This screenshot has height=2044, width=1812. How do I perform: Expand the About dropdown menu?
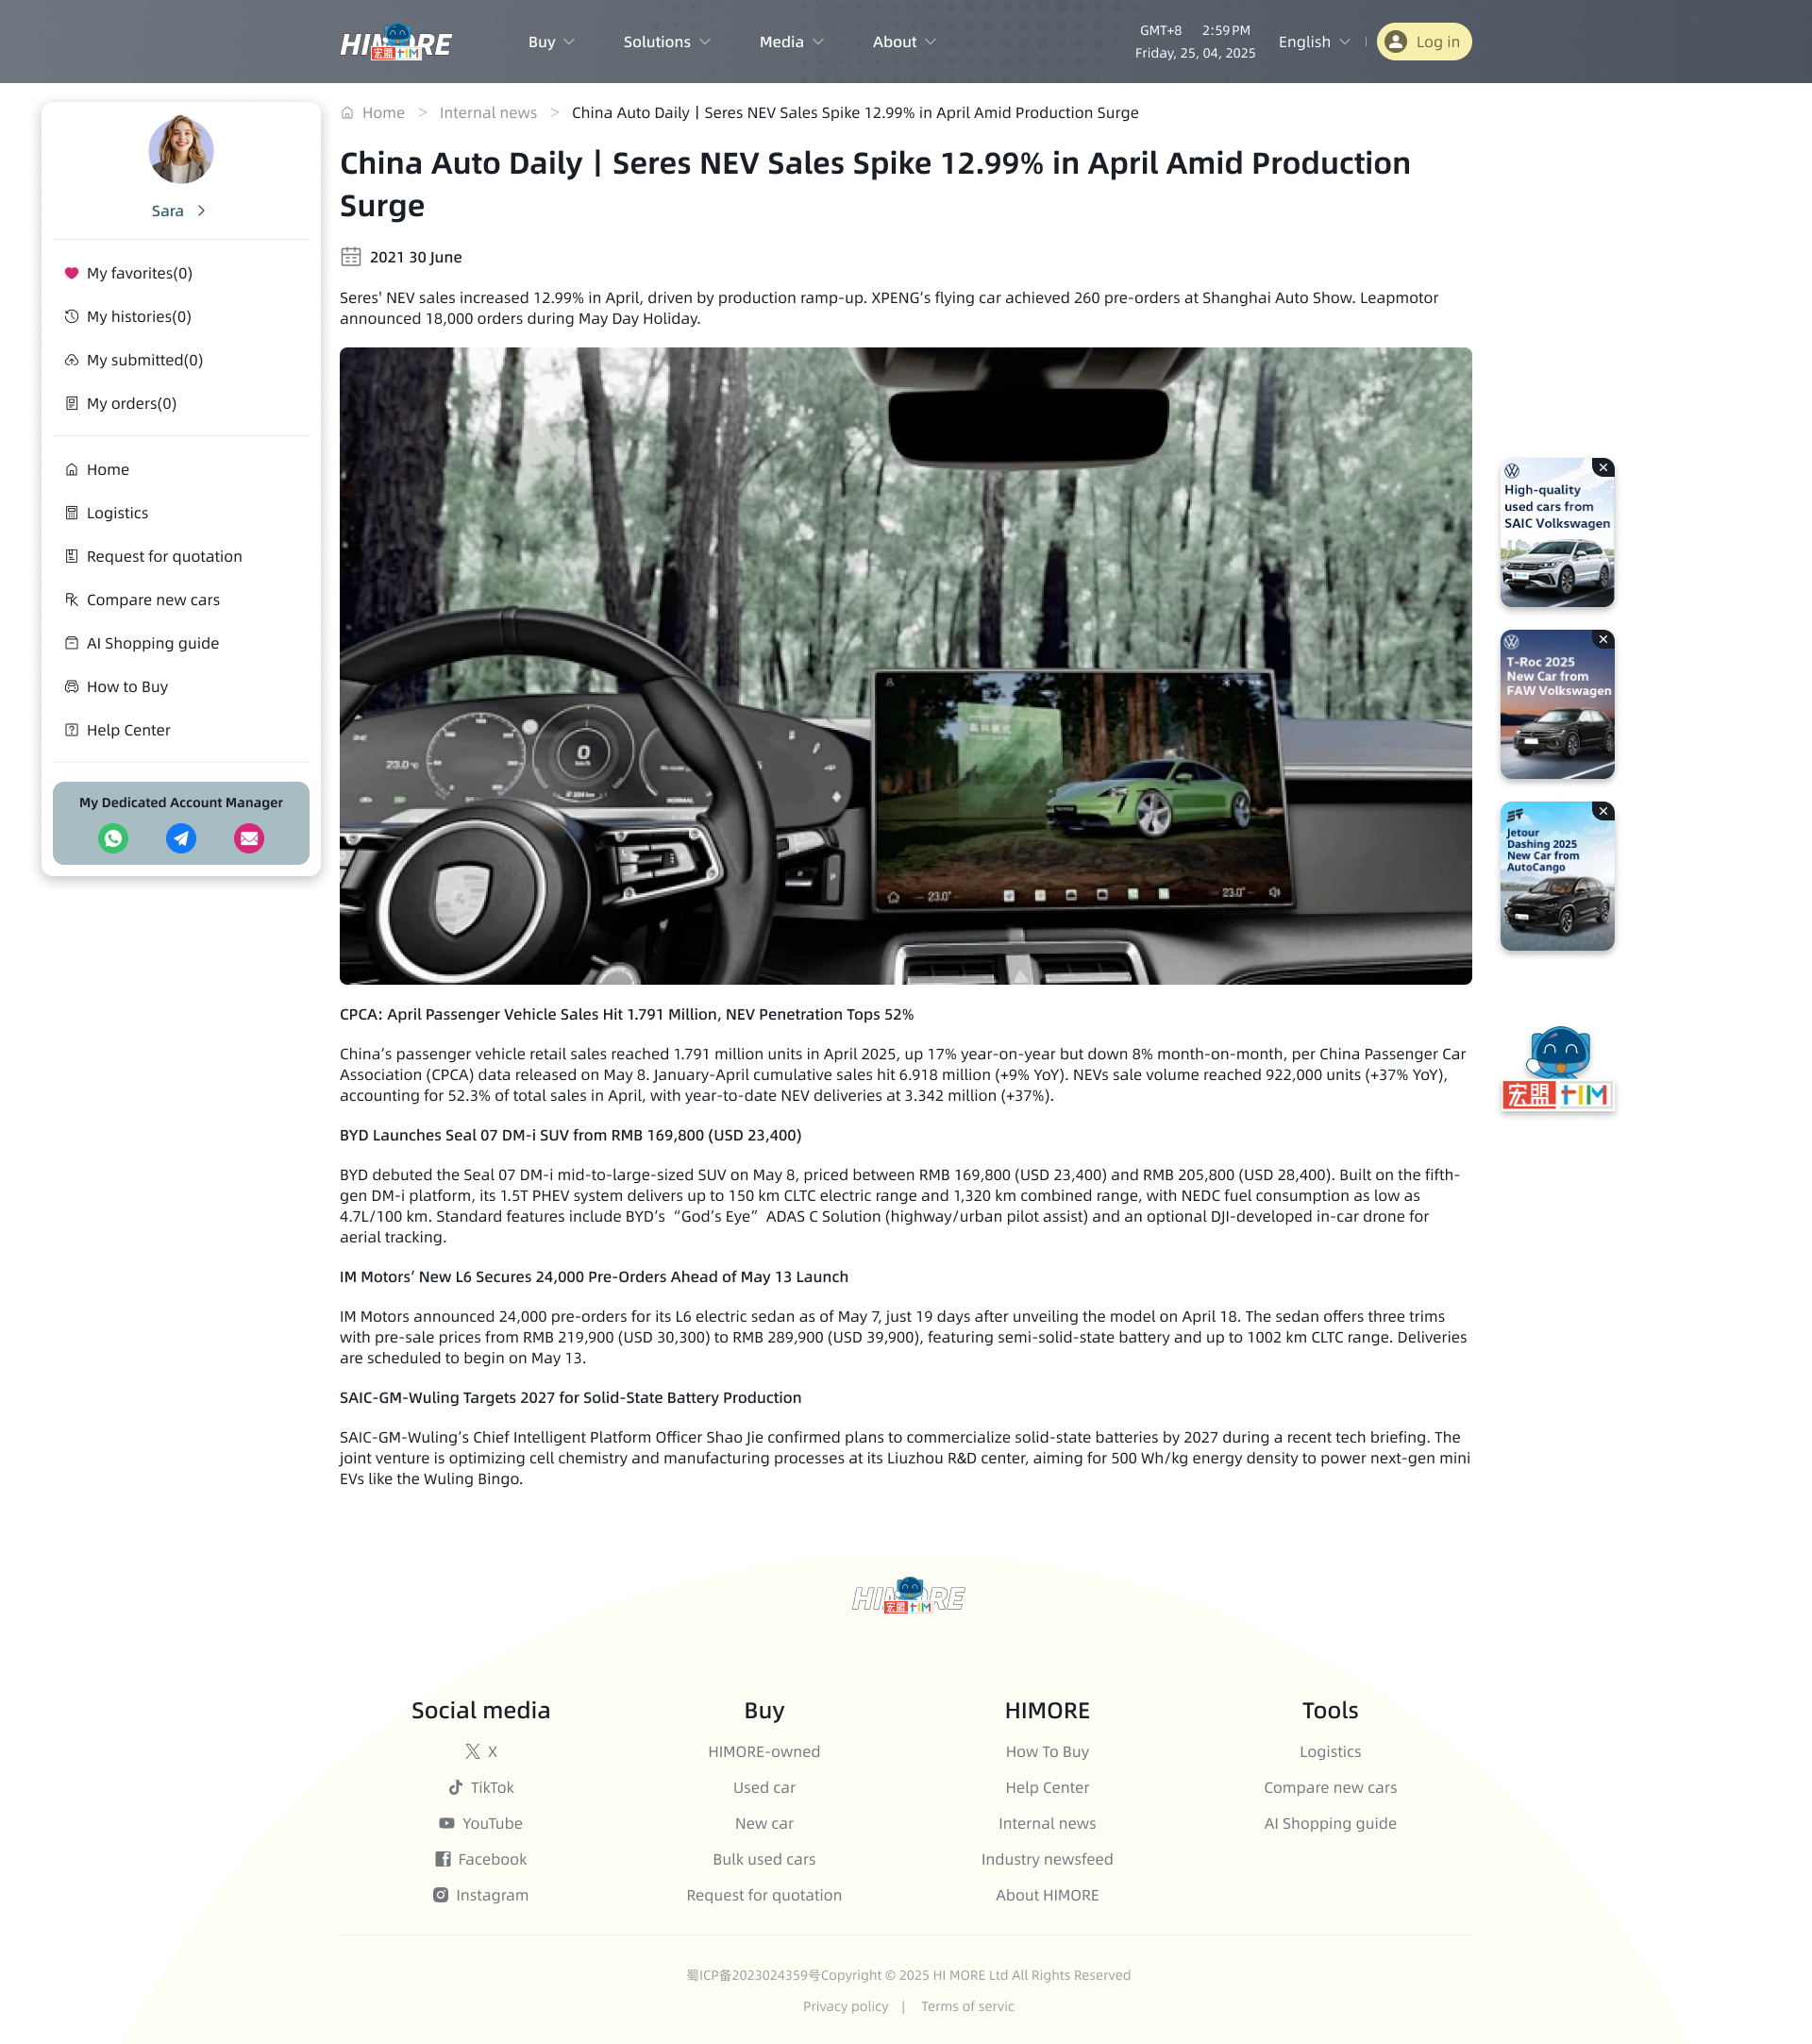pyautogui.click(x=904, y=42)
